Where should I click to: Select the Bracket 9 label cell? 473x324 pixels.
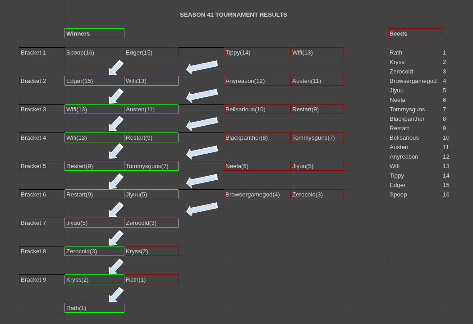tap(42, 279)
